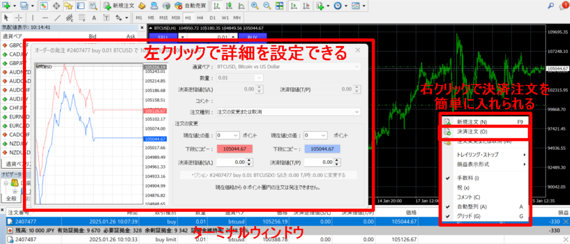570x244 pixels.
Task: Open the 注文種別 order type dropdown
Action: click(288, 112)
